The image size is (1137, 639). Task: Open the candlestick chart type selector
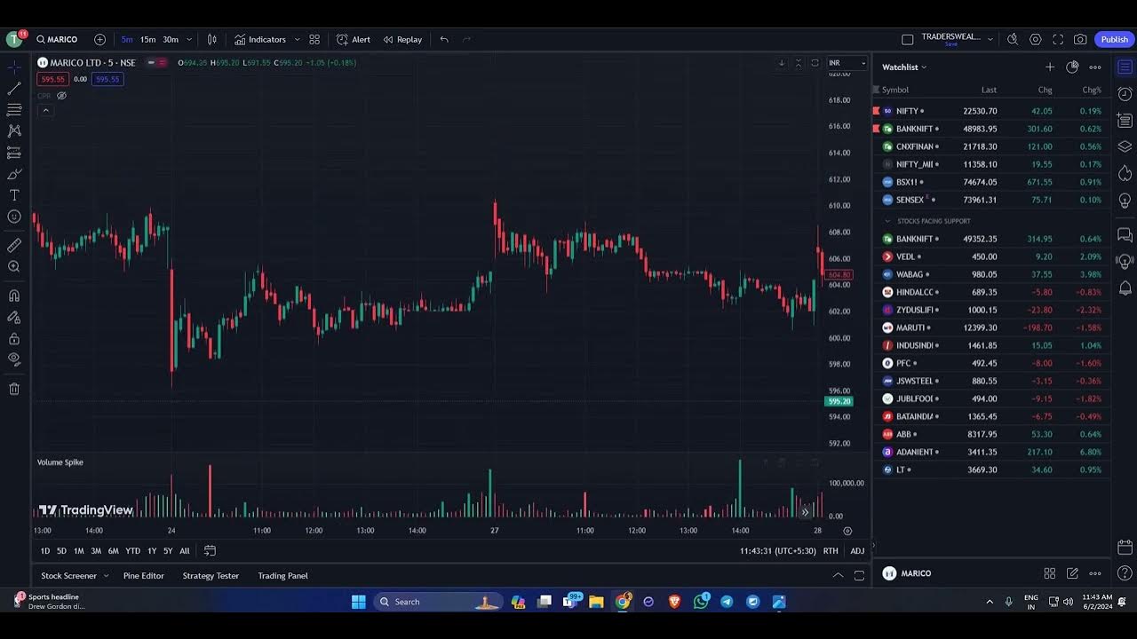[212, 39]
